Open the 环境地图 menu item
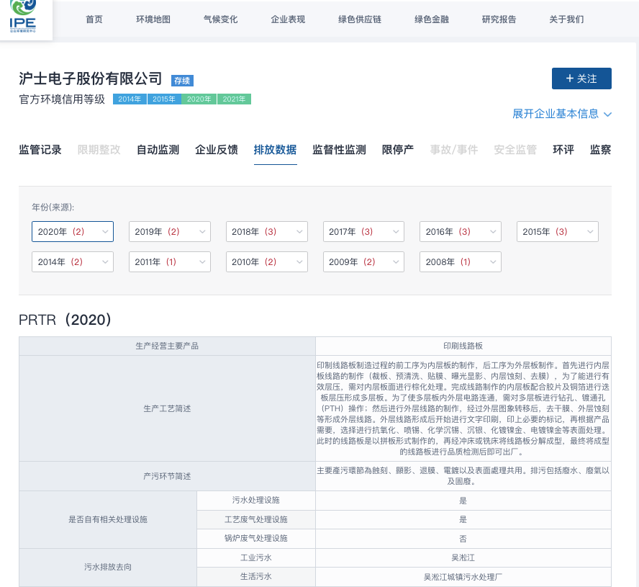This screenshot has width=639, height=587. pos(153,19)
